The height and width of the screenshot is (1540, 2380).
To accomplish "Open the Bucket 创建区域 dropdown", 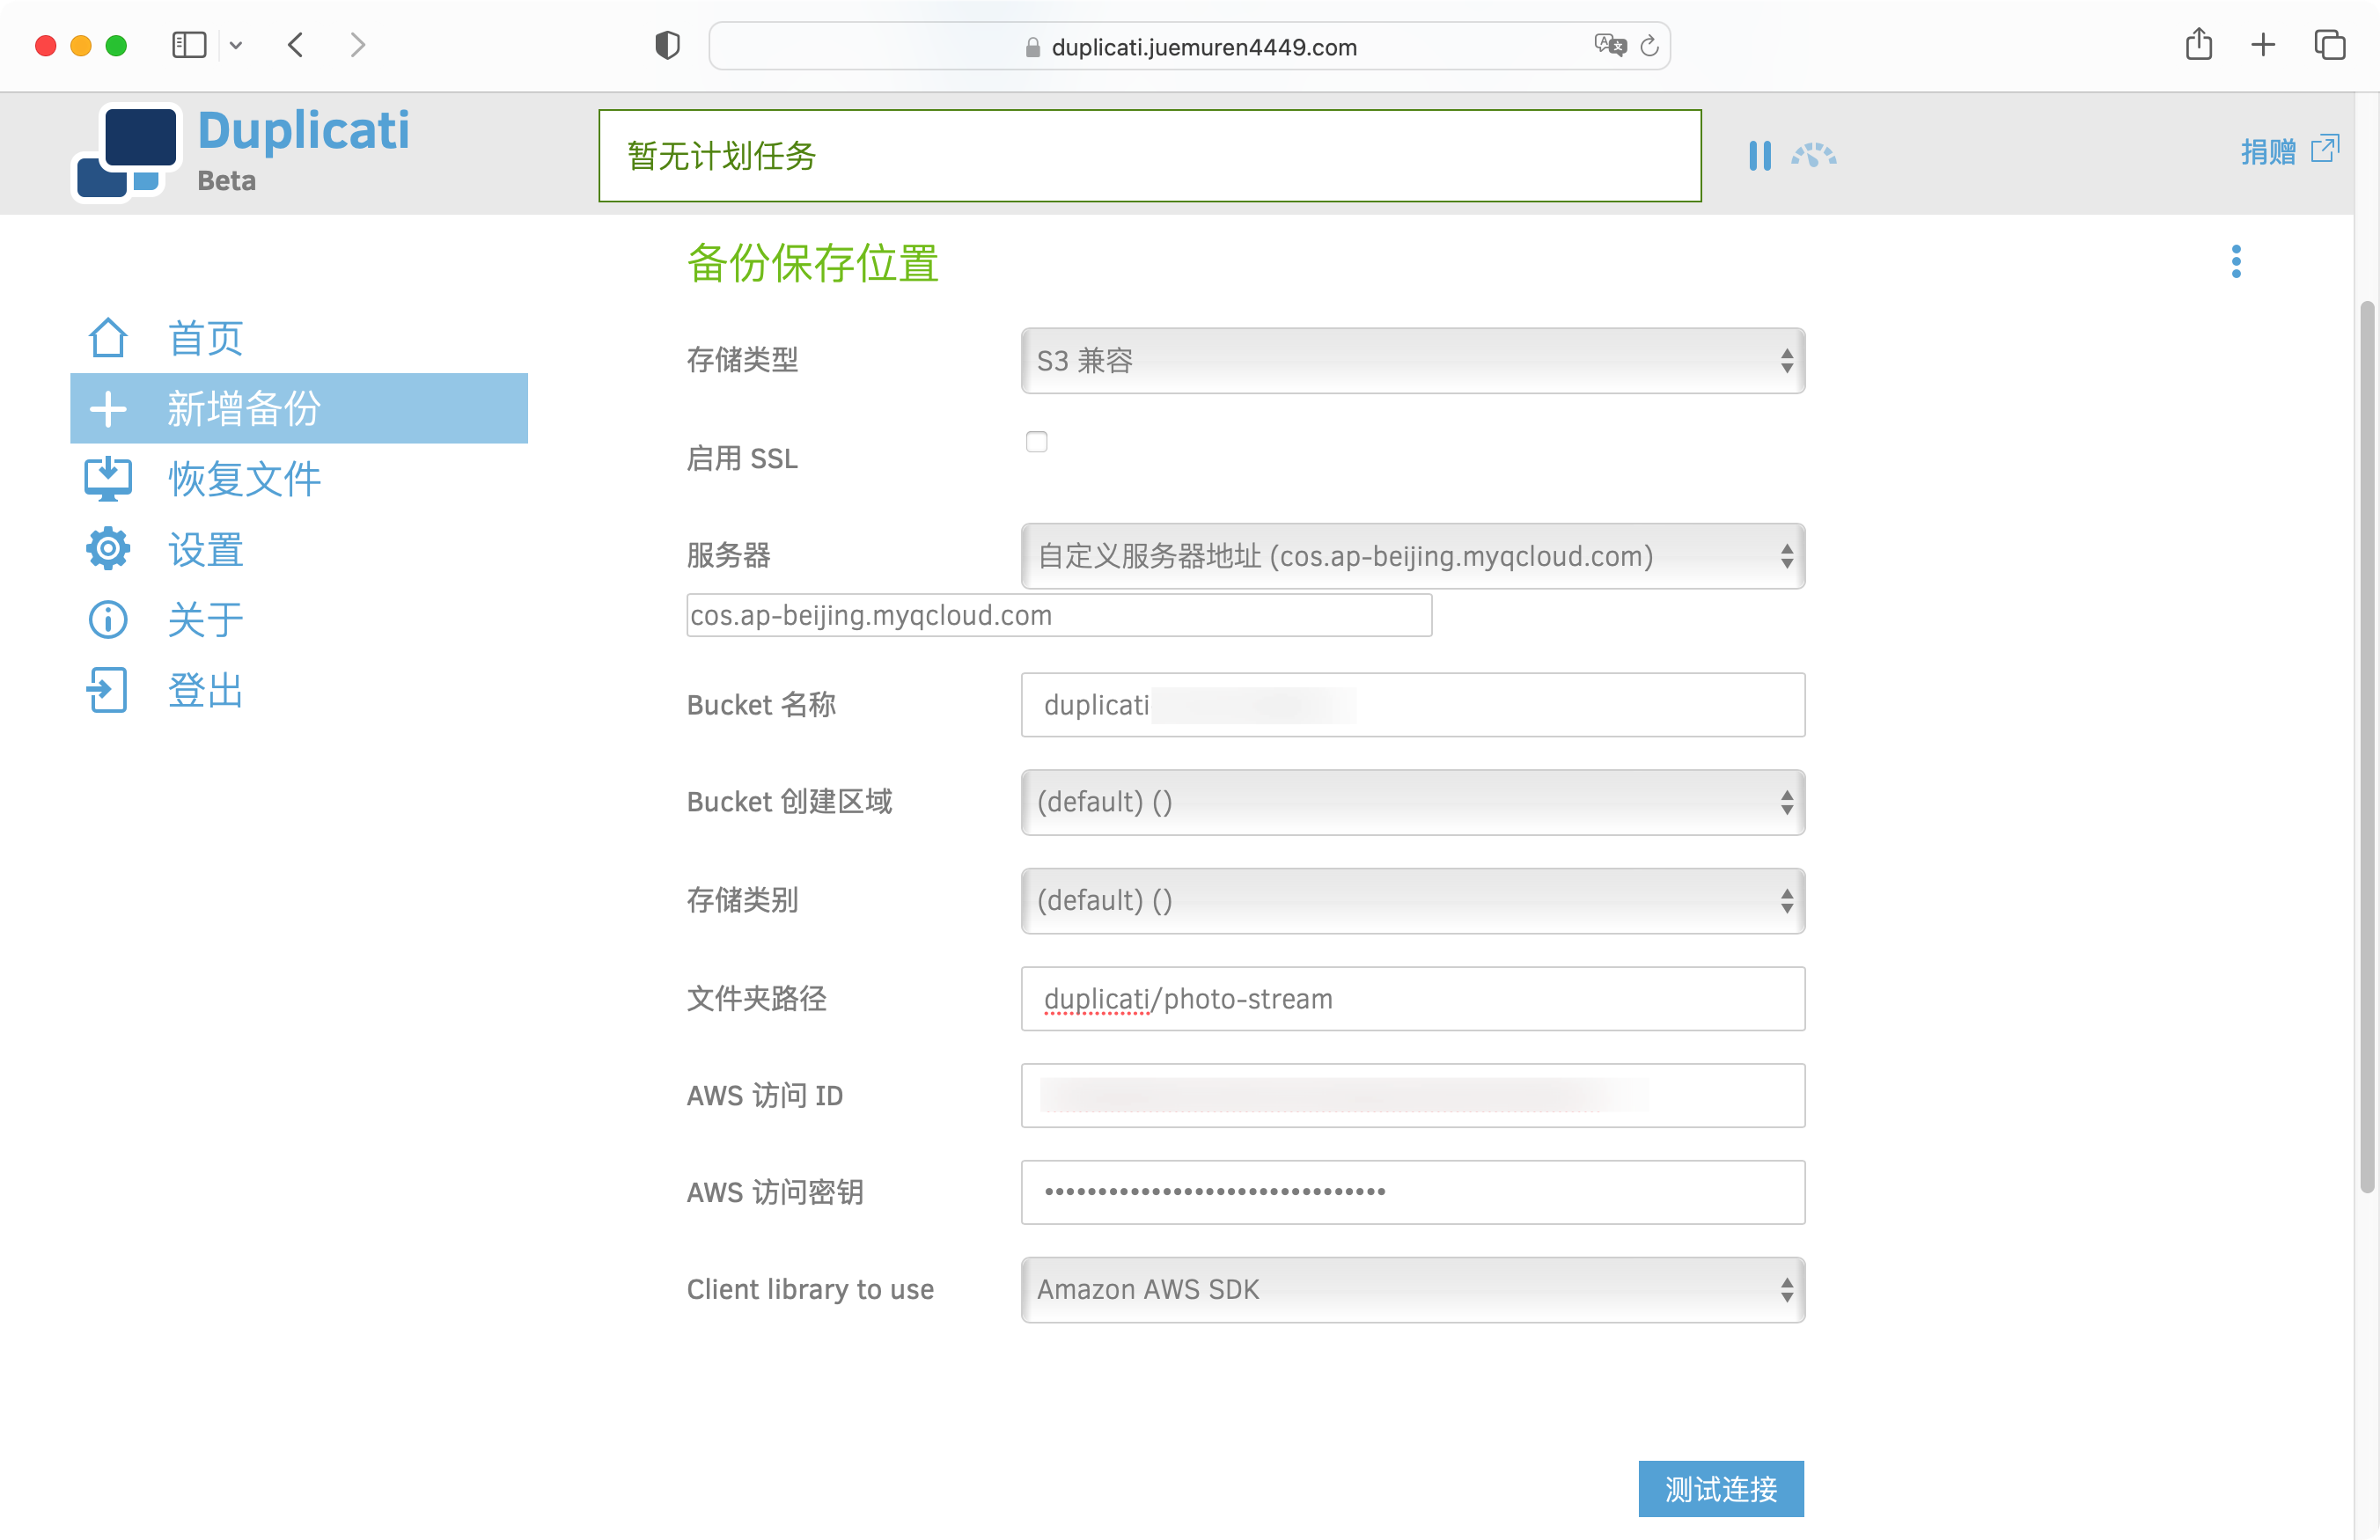I will click(x=1413, y=802).
